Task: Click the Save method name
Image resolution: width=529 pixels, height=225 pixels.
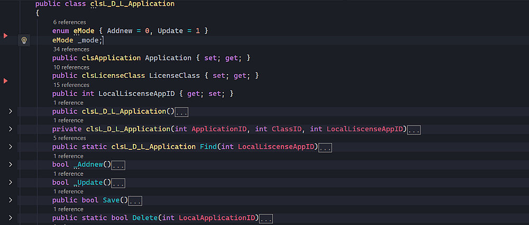Action: pyautogui.click(x=111, y=200)
